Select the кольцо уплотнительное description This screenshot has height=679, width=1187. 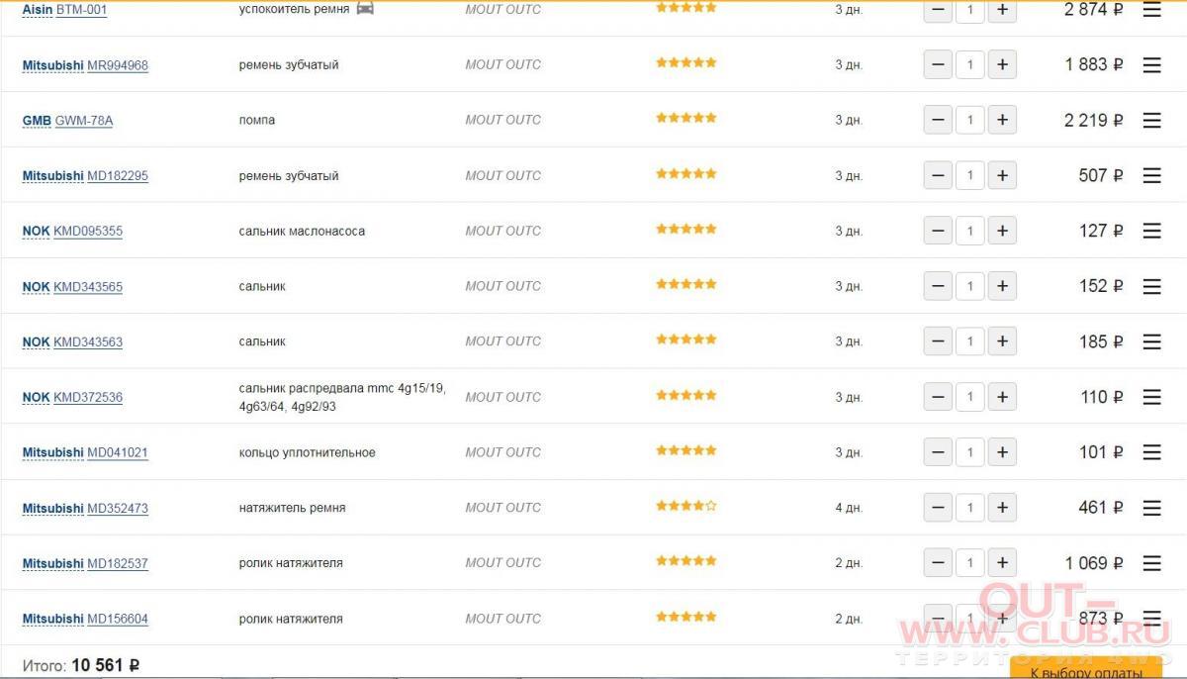click(x=308, y=452)
